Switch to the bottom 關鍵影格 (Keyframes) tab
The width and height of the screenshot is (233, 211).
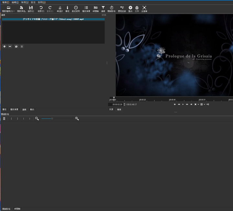6,209
